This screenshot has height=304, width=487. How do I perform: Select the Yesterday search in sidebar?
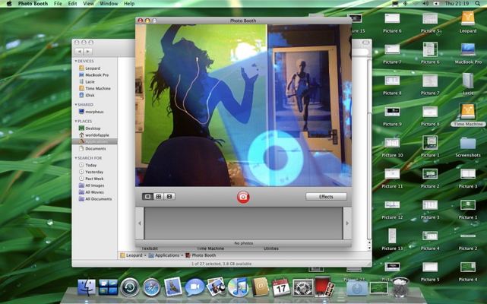pos(94,172)
